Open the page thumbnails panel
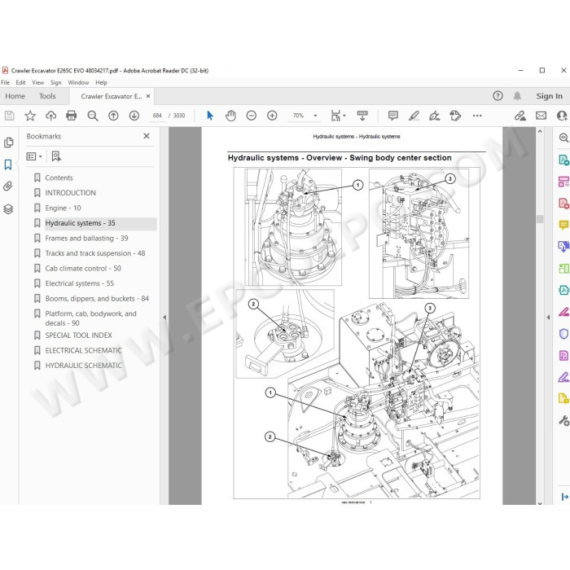The width and height of the screenshot is (570, 570). pos(8,142)
